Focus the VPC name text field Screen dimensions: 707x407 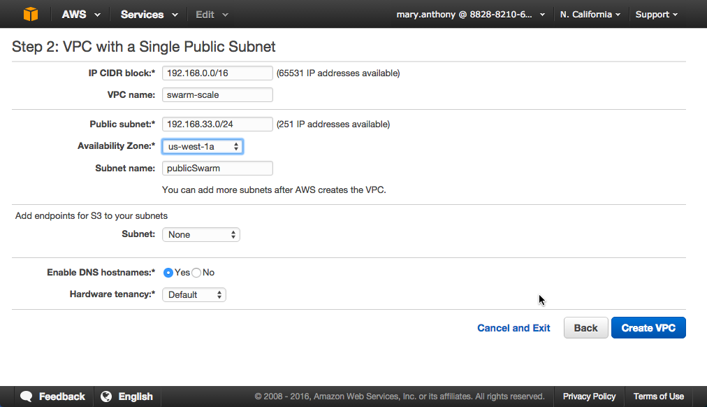pos(217,95)
